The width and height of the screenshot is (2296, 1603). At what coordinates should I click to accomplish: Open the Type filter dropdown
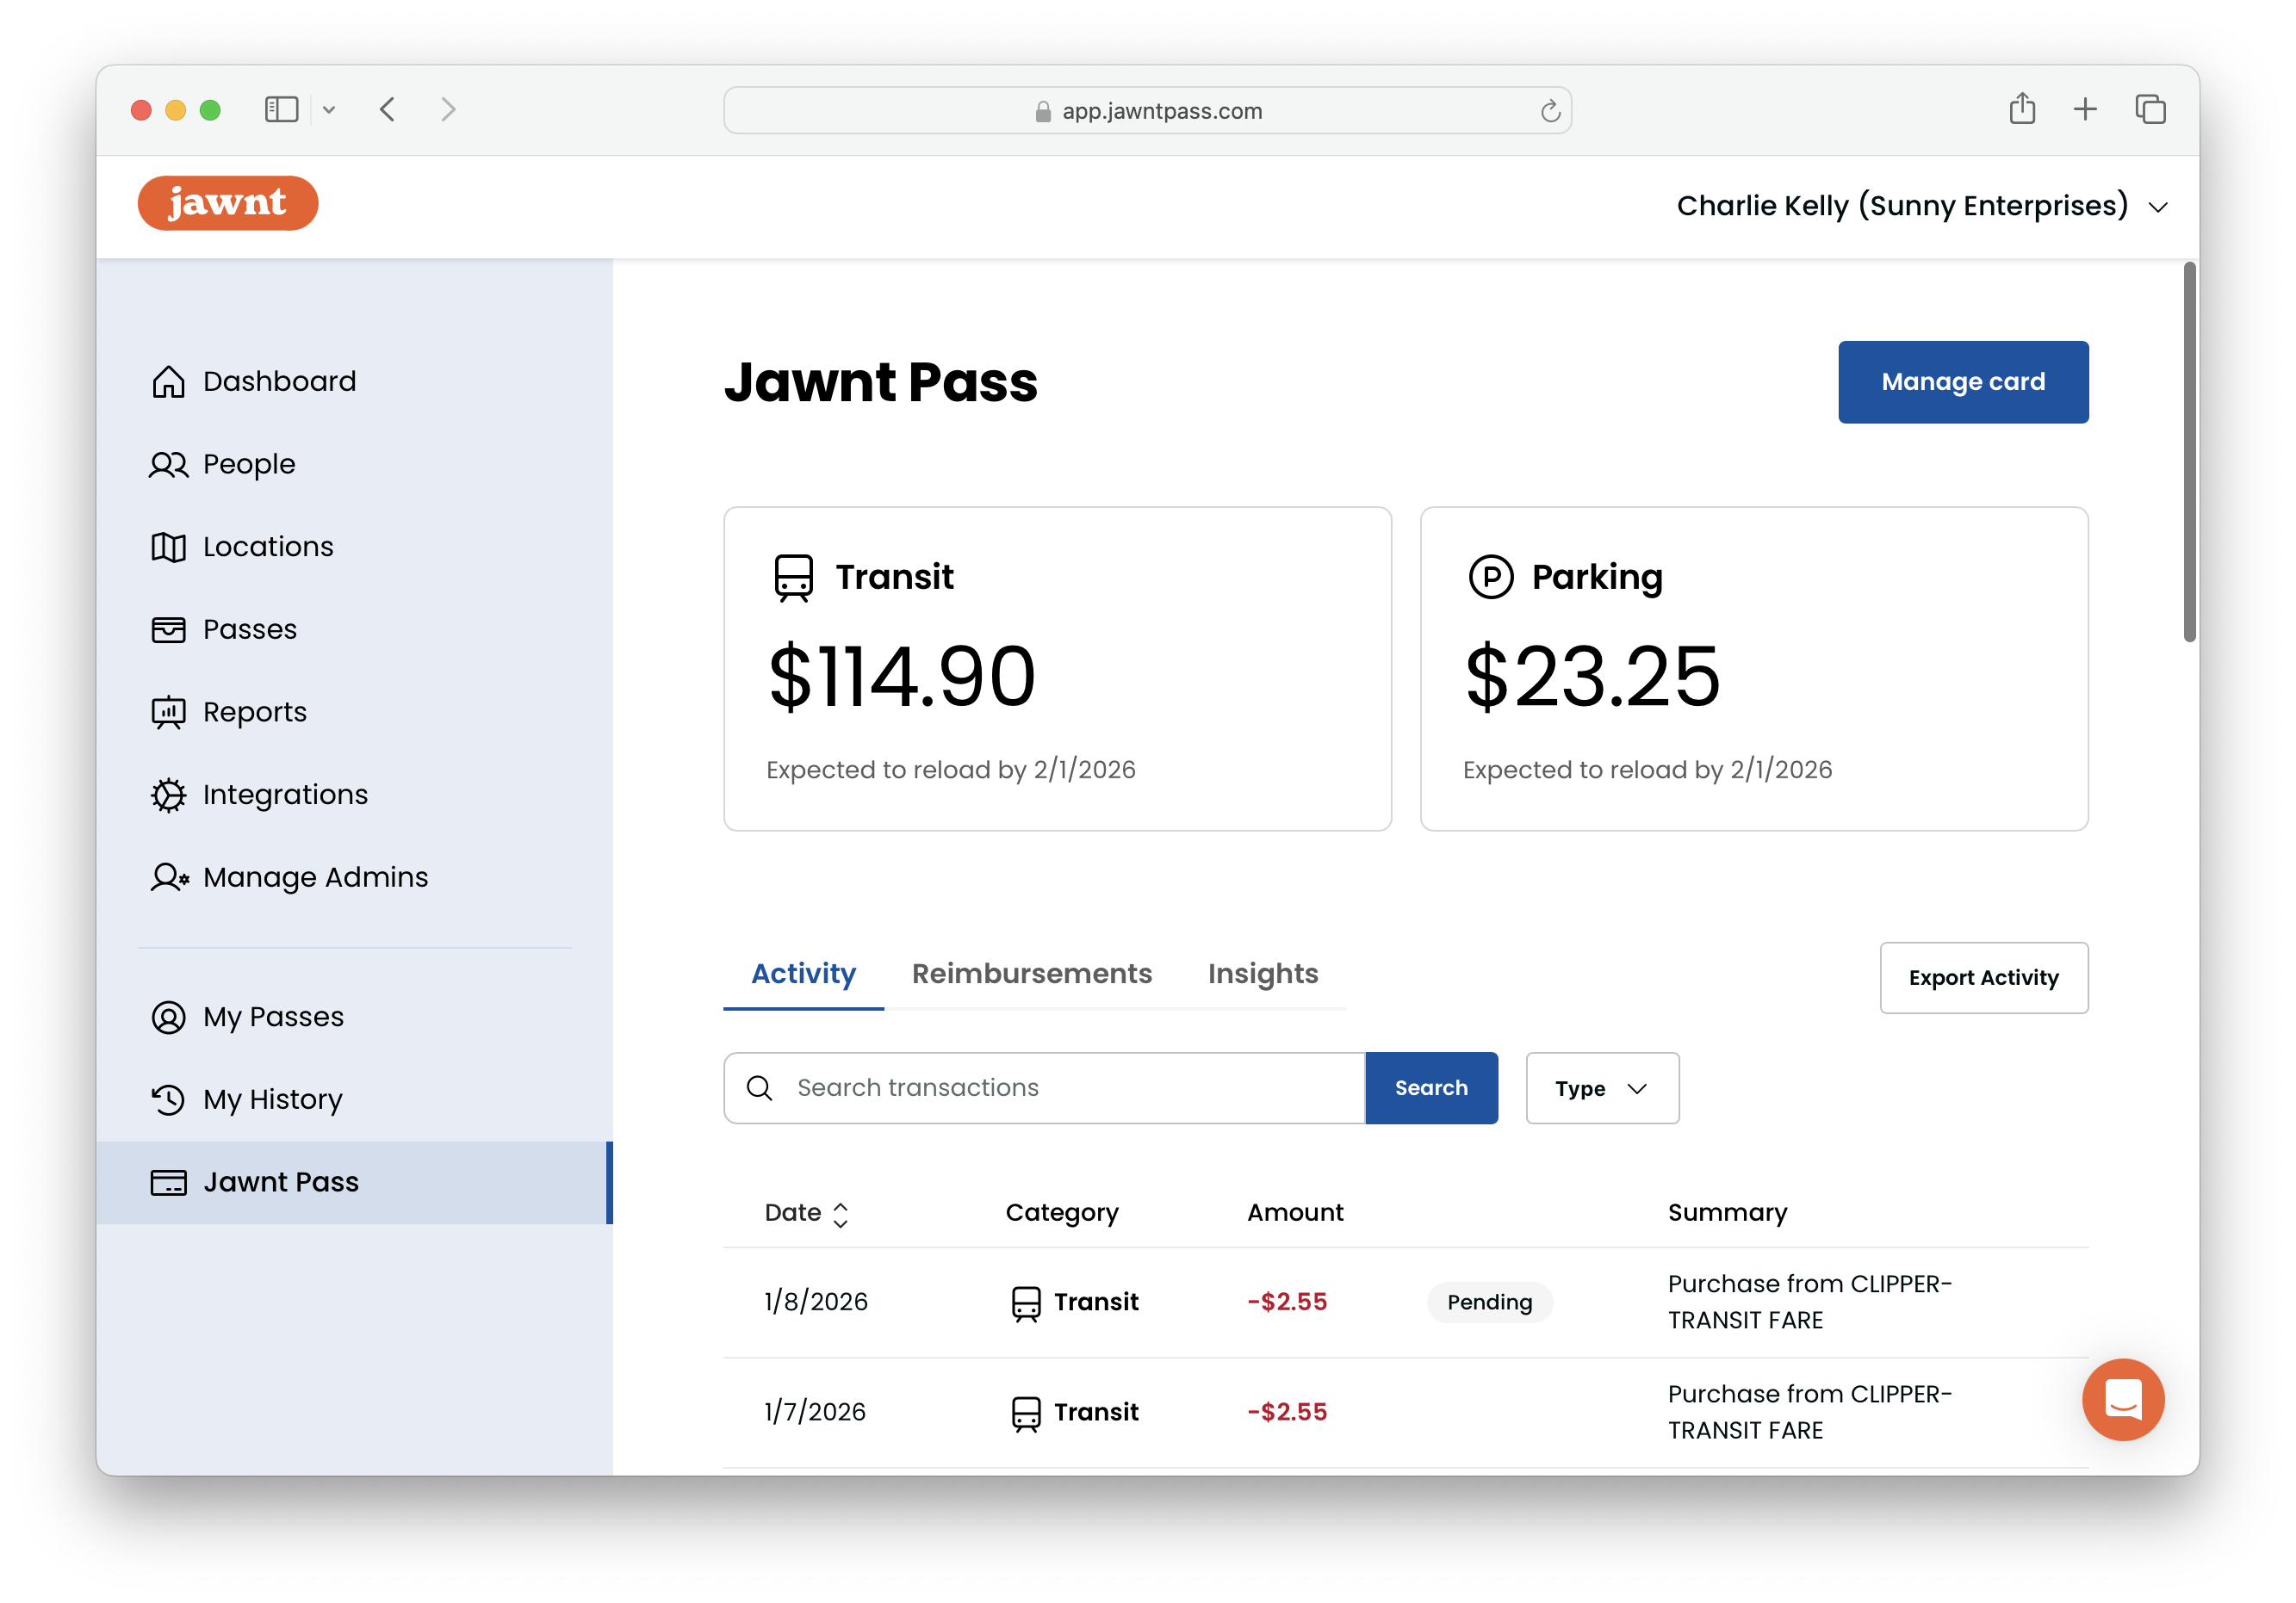(x=1602, y=1088)
